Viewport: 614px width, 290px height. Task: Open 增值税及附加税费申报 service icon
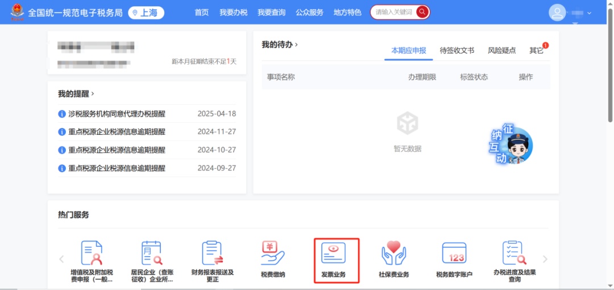click(92, 254)
